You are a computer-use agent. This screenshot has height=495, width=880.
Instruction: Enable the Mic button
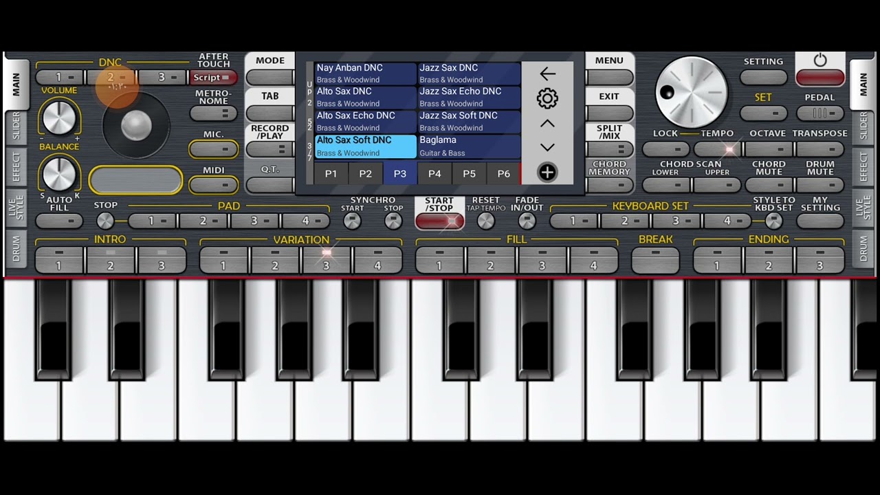tap(214, 148)
